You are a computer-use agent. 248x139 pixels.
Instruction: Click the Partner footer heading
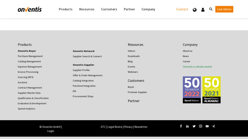(x=134, y=101)
